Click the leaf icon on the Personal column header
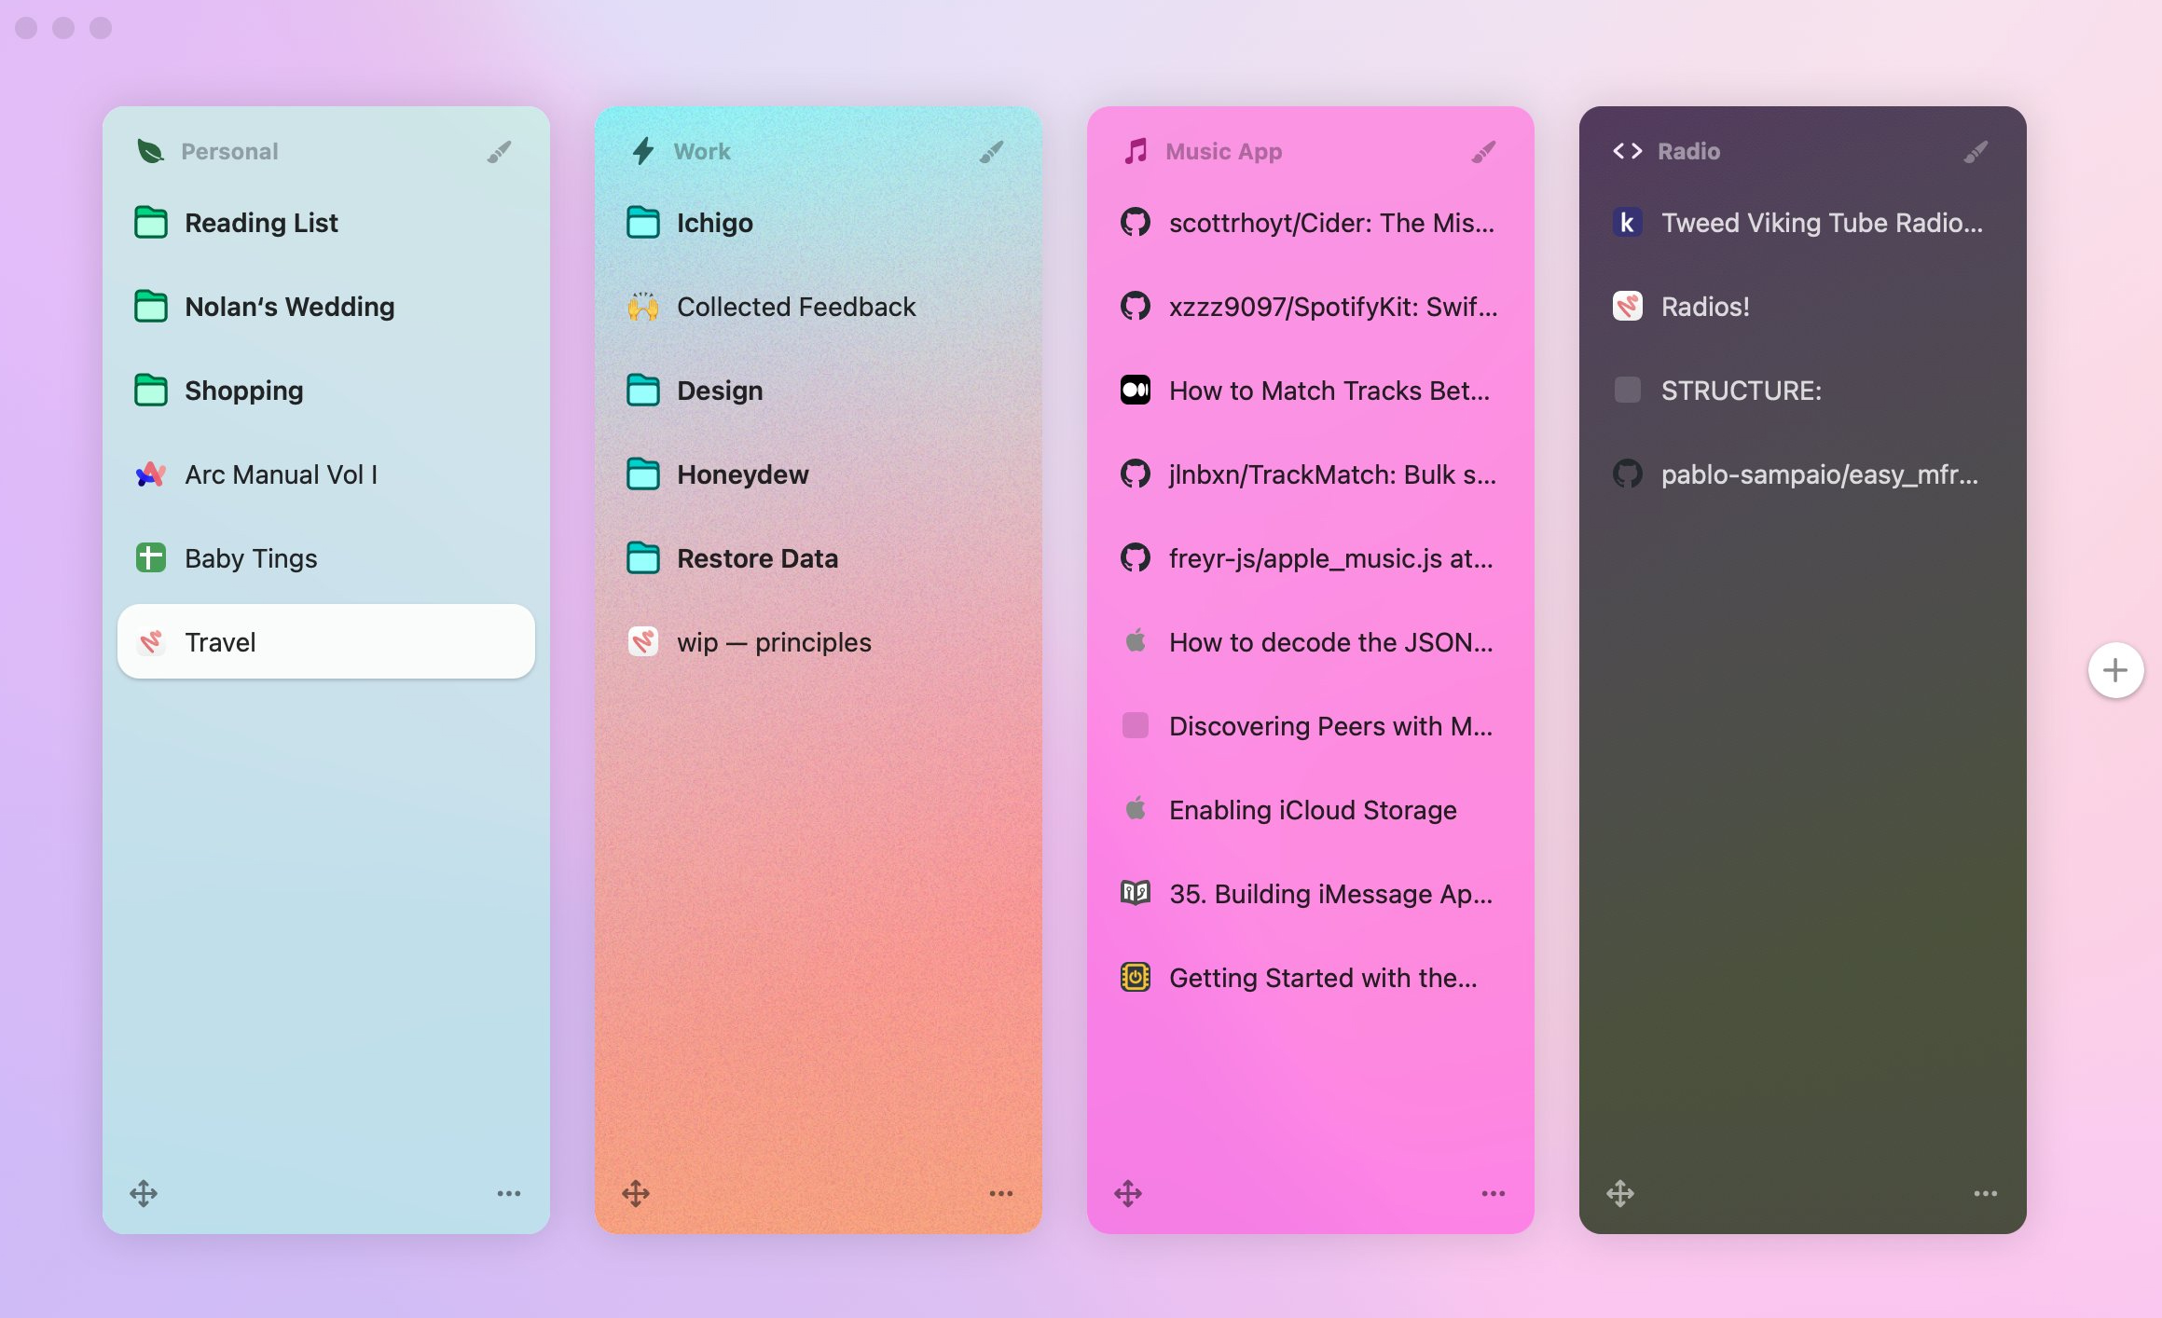The width and height of the screenshot is (2162, 1318). coord(148,150)
